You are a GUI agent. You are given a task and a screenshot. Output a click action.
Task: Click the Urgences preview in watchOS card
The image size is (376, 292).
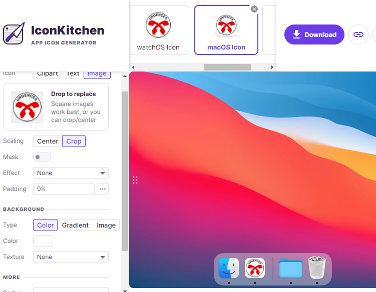(x=158, y=25)
